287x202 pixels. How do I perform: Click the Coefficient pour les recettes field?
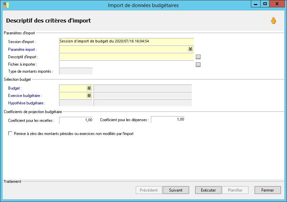click(x=76, y=120)
